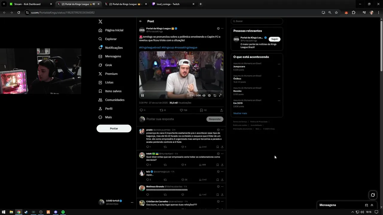The height and width of the screenshot is (215, 383).
Task: Open options for Em 2019 trend
Action: [279, 101]
